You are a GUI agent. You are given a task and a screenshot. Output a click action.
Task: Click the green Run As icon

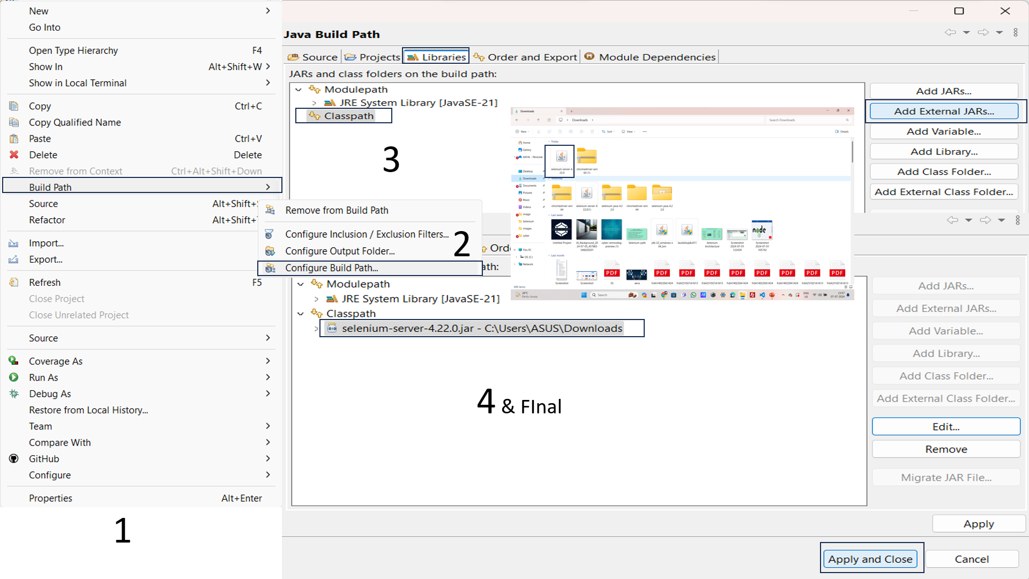[x=14, y=377]
